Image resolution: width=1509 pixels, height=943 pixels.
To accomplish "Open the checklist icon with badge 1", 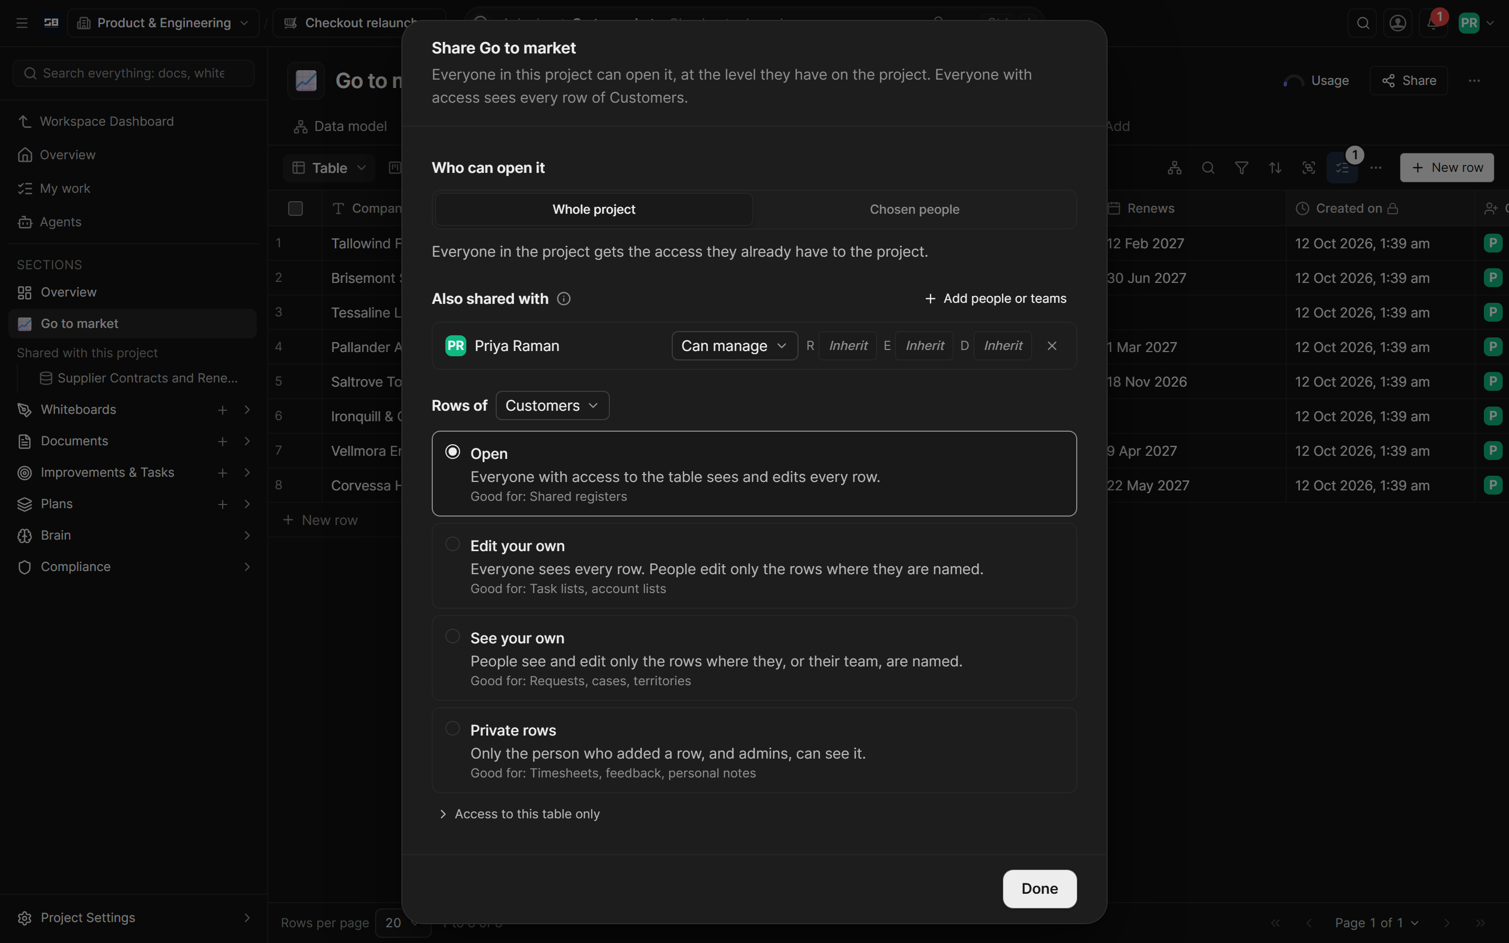I will point(1342,168).
